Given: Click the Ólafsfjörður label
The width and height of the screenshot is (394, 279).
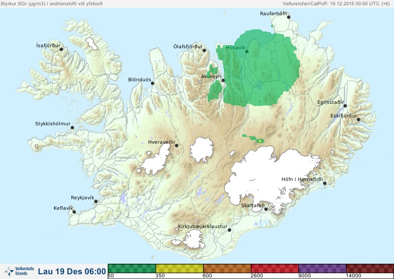Looking at the screenshot, I should [188, 47].
